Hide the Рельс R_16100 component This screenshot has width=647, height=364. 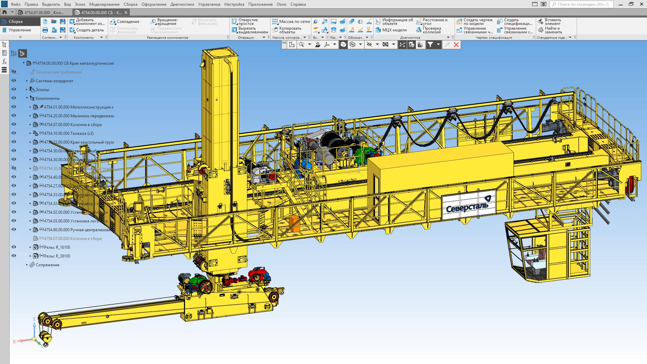(14, 247)
